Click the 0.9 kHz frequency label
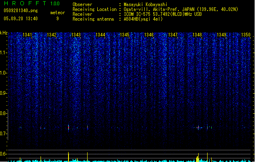255x162 pixels. pos(3,93)
